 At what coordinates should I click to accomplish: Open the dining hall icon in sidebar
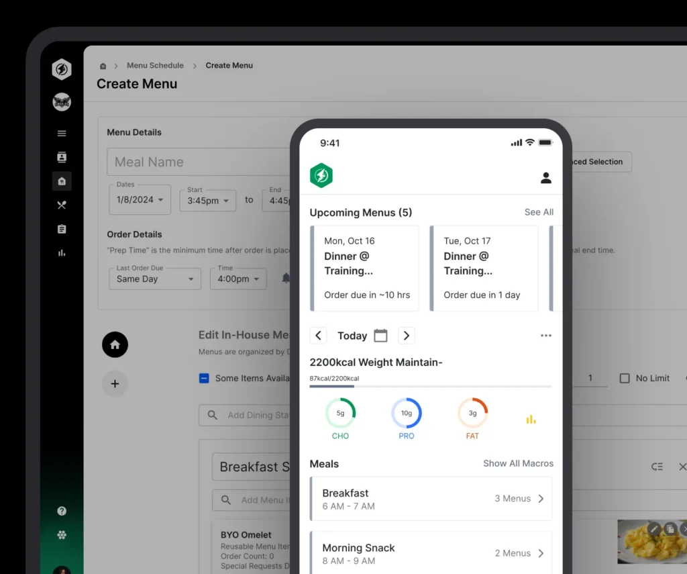click(62, 181)
